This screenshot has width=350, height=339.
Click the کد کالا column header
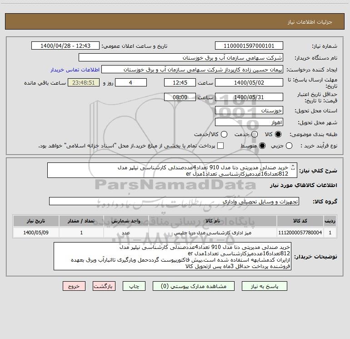300,221
